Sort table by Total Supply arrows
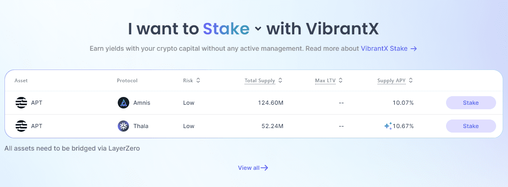The height and width of the screenshot is (187, 508). [x=280, y=81]
